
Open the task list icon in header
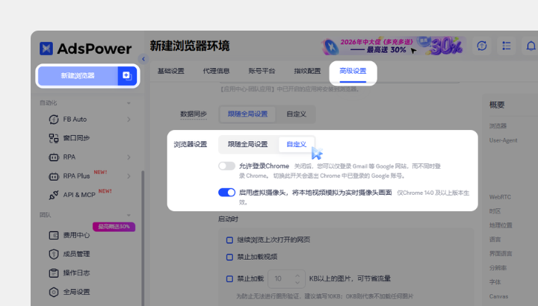pyautogui.click(x=507, y=46)
